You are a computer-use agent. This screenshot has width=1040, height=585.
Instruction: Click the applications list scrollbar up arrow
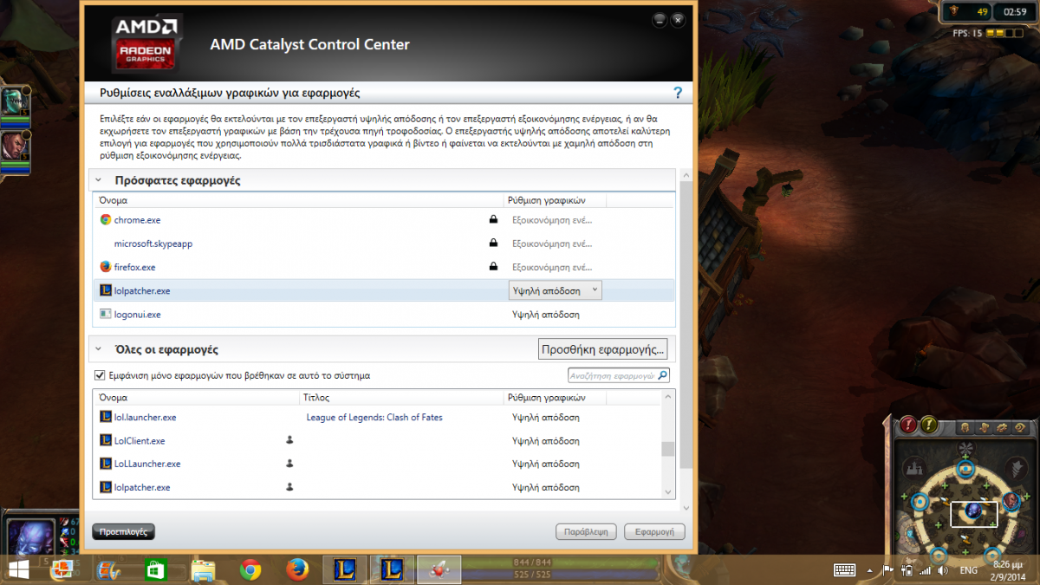pyautogui.click(x=667, y=398)
